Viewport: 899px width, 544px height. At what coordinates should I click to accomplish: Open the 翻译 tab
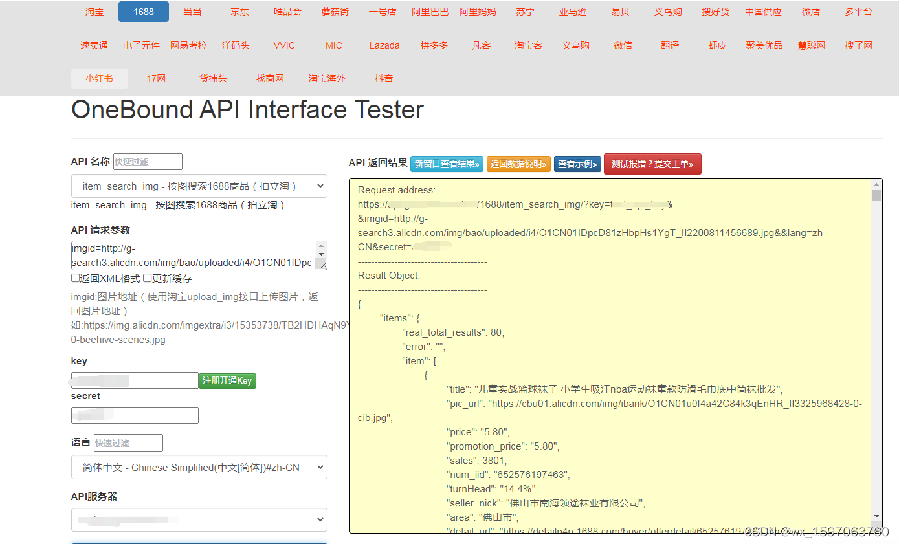pos(671,45)
